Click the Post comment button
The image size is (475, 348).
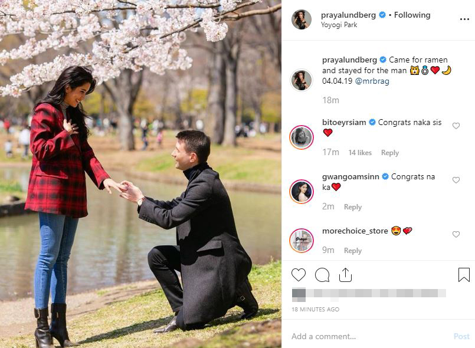tap(461, 336)
